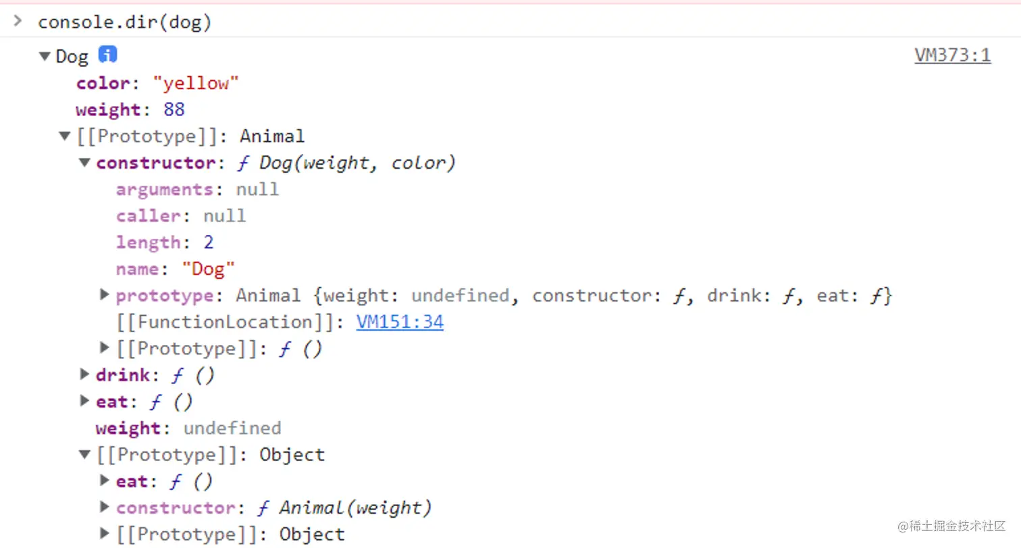Image resolution: width=1021 pixels, height=548 pixels.
Task: Open the VM151:34 function location link
Action: click(x=400, y=322)
